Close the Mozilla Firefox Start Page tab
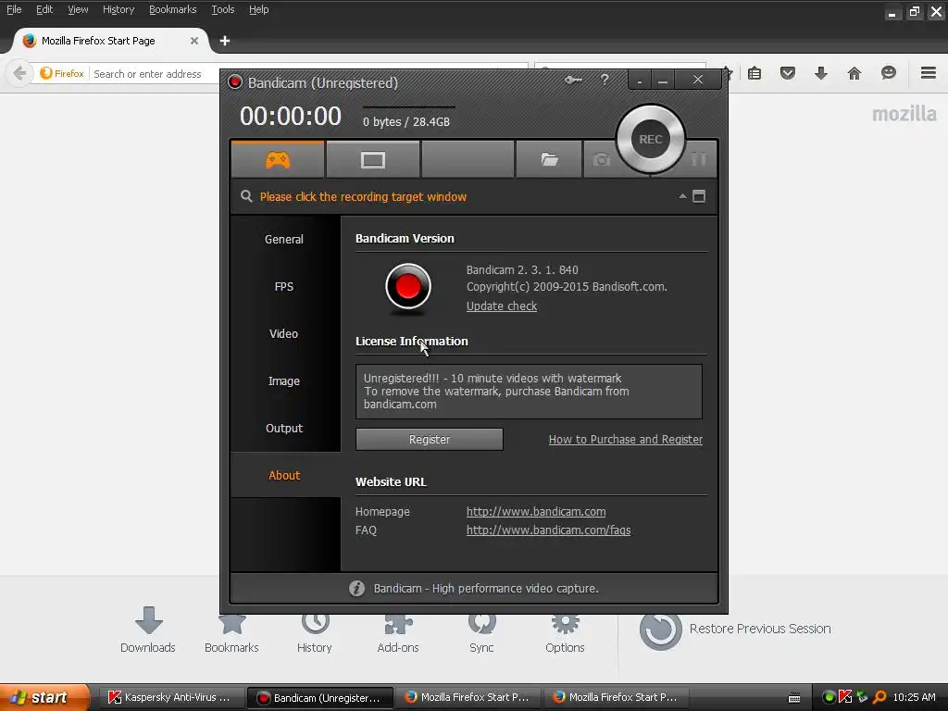 point(194,41)
